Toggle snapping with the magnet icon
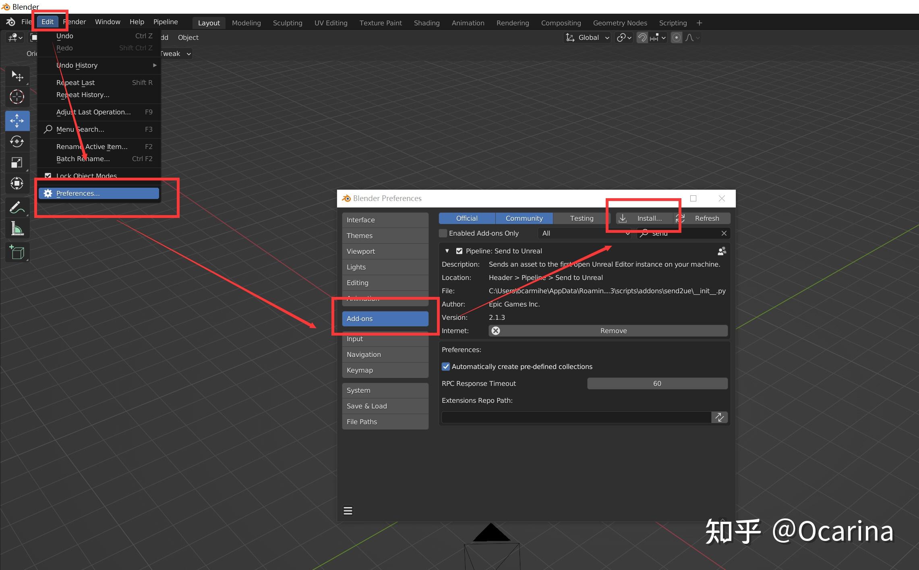Viewport: 919px width, 570px height. [642, 37]
